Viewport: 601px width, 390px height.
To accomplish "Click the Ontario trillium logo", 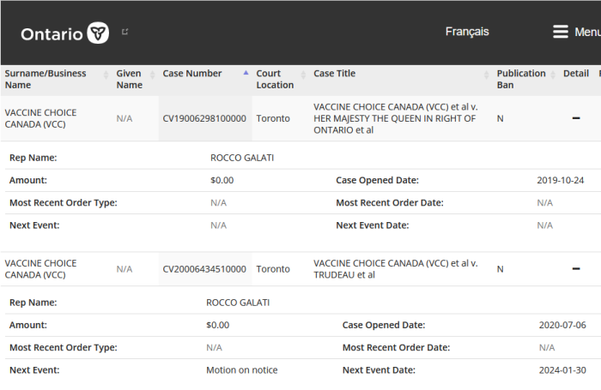I will (98, 33).
